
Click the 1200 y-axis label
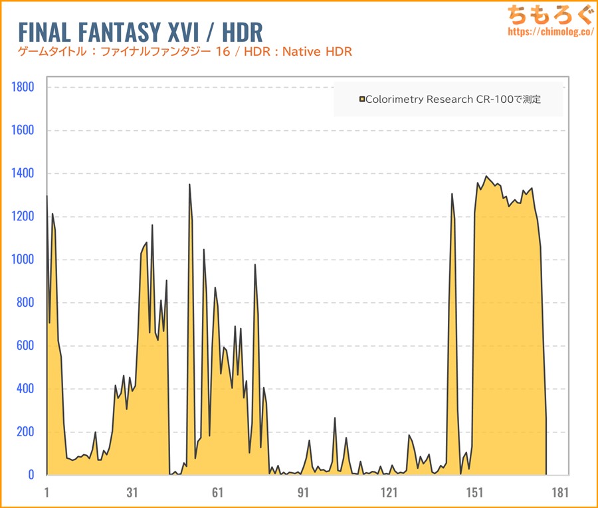pyautogui.click(x=23, y=216)
